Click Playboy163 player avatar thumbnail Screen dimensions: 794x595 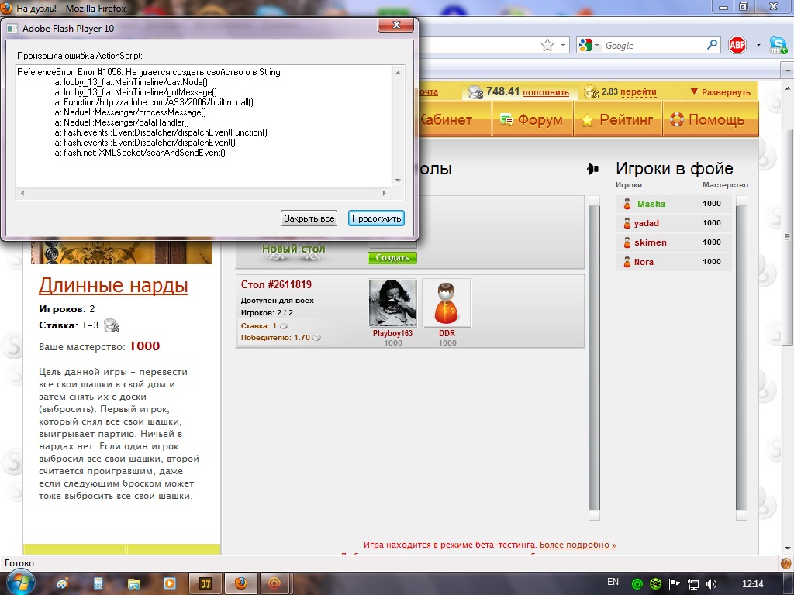pyautogui.click(x=392, y=303)
